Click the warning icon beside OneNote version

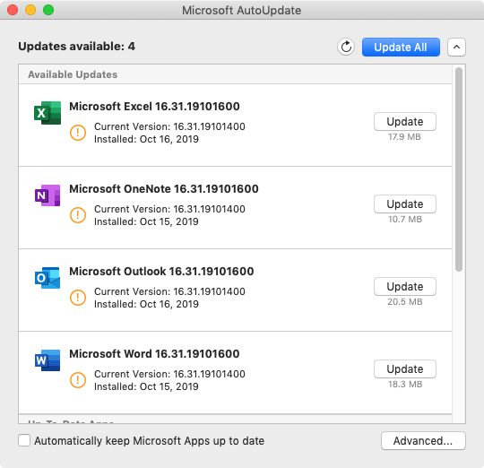pos(78,215)
